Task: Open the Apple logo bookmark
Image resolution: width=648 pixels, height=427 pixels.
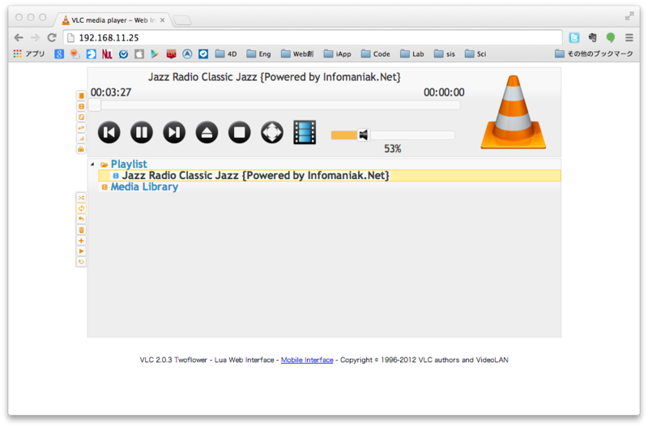Action: click(x=139, y=53)
